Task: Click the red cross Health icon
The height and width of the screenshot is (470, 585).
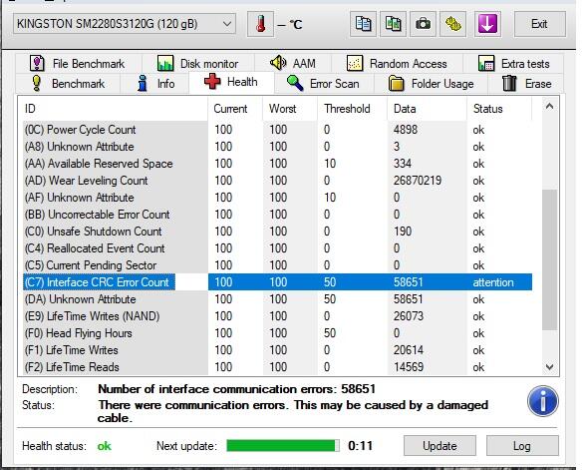Action: (212, 82)
